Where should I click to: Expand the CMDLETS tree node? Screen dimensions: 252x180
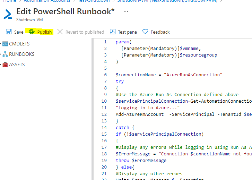point(0,44)
